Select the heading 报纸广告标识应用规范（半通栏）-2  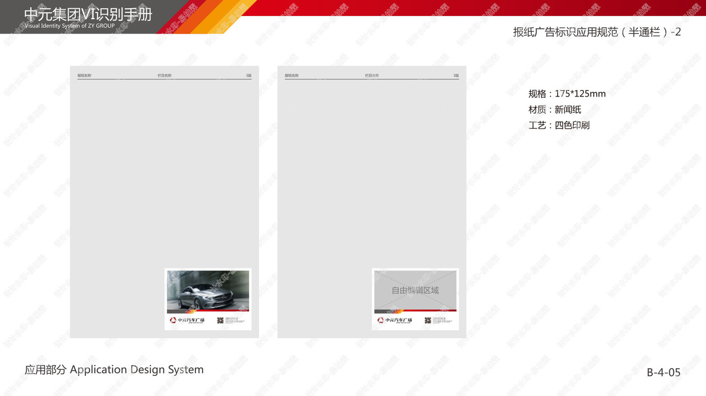pos(597,32)
